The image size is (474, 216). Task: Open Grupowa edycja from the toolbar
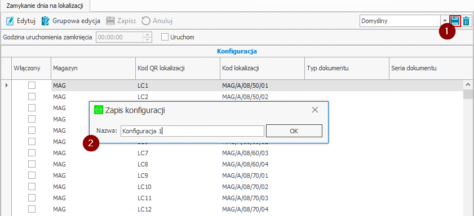point(71,21)
